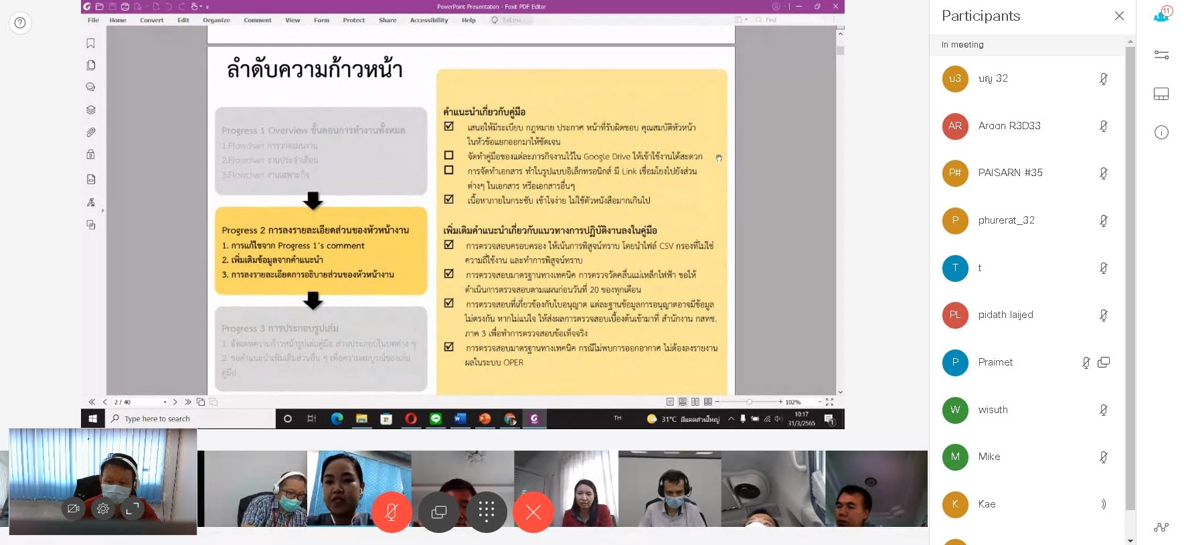Open page number dropdown in Foxit status bar
The width and height of the screenshot is (1184, 545).
165,402
